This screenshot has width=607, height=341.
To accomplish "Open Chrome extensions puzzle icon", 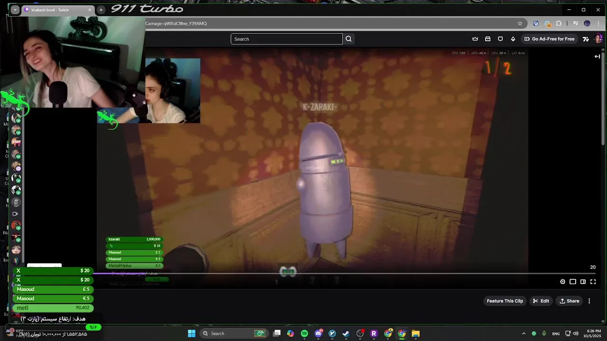I will coord(559,23).
